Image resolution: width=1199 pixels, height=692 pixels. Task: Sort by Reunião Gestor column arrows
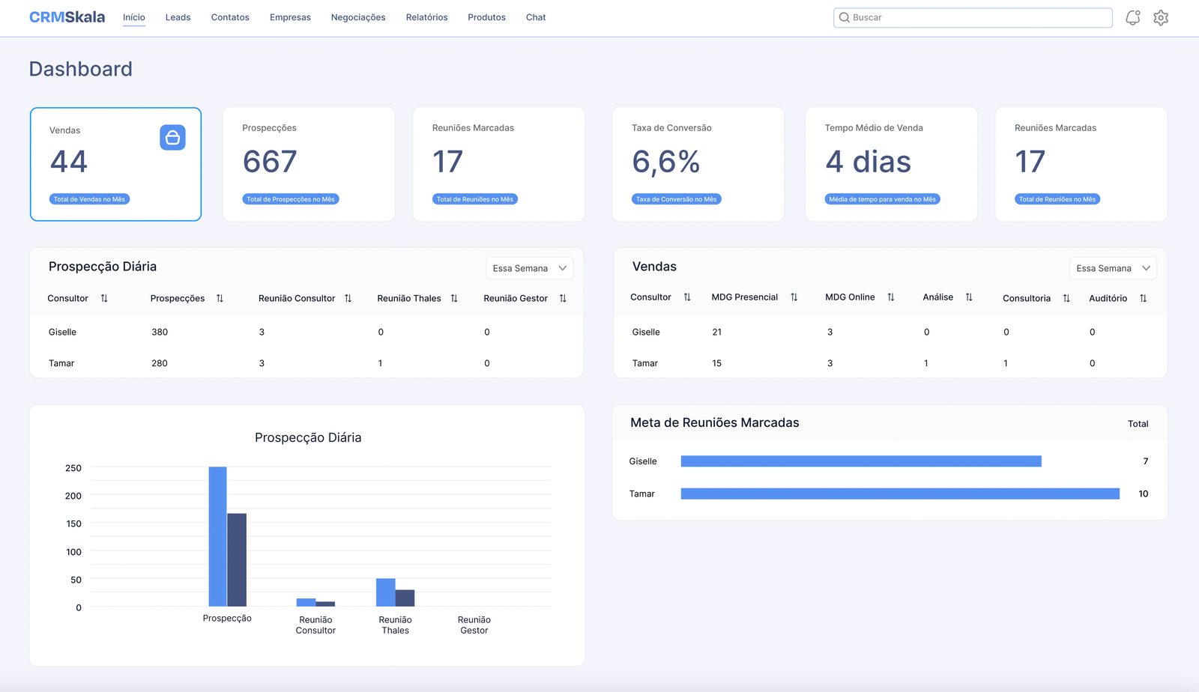click(563, 298)
